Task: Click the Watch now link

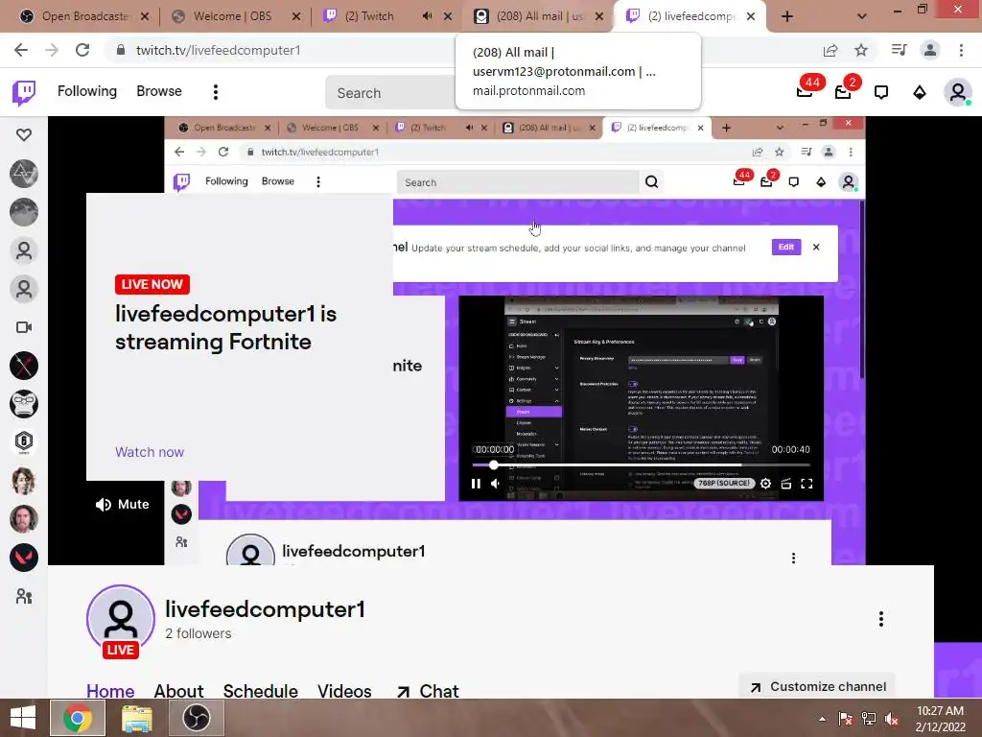Action: [150, 452]
